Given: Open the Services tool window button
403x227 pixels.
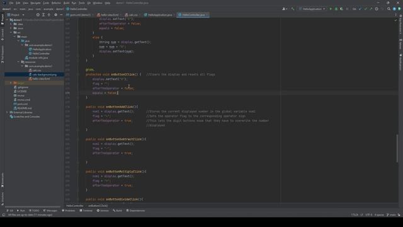Looking at the screenshot, I should tap(103, 211).
